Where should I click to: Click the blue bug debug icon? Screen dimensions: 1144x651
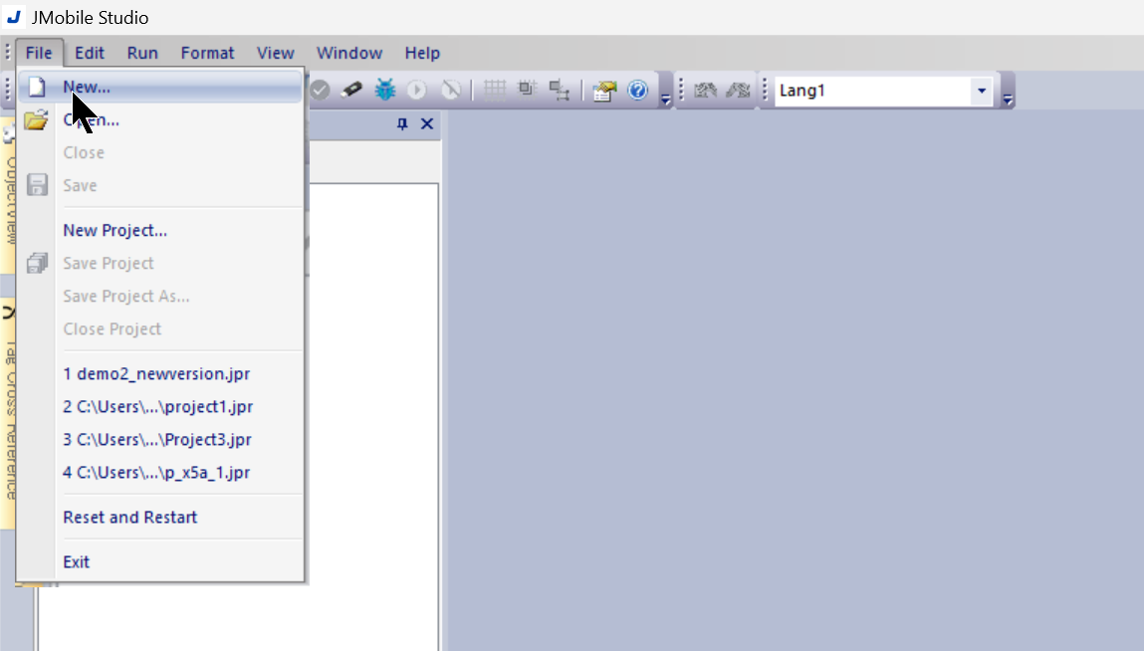point(384,90)
